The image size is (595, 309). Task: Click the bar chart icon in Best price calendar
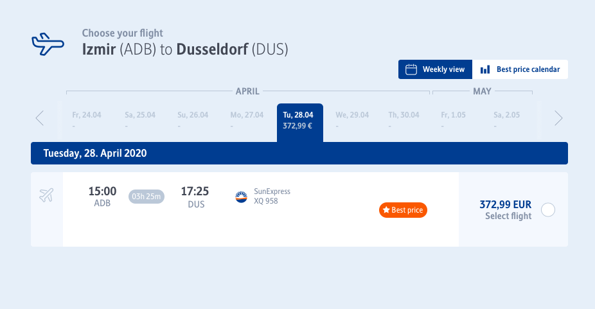[x=485, y=69]
